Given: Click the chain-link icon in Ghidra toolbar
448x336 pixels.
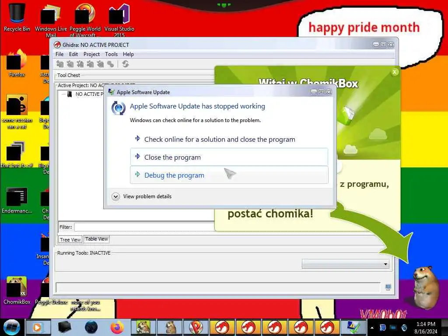Looking at the screenshot, I should click(110, 64).
